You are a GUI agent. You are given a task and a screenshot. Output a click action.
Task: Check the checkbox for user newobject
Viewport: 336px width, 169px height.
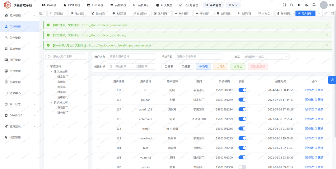(x=98, y=138)
